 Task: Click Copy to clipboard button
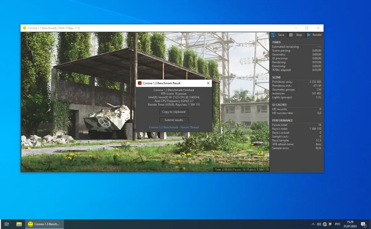[174, 112]
